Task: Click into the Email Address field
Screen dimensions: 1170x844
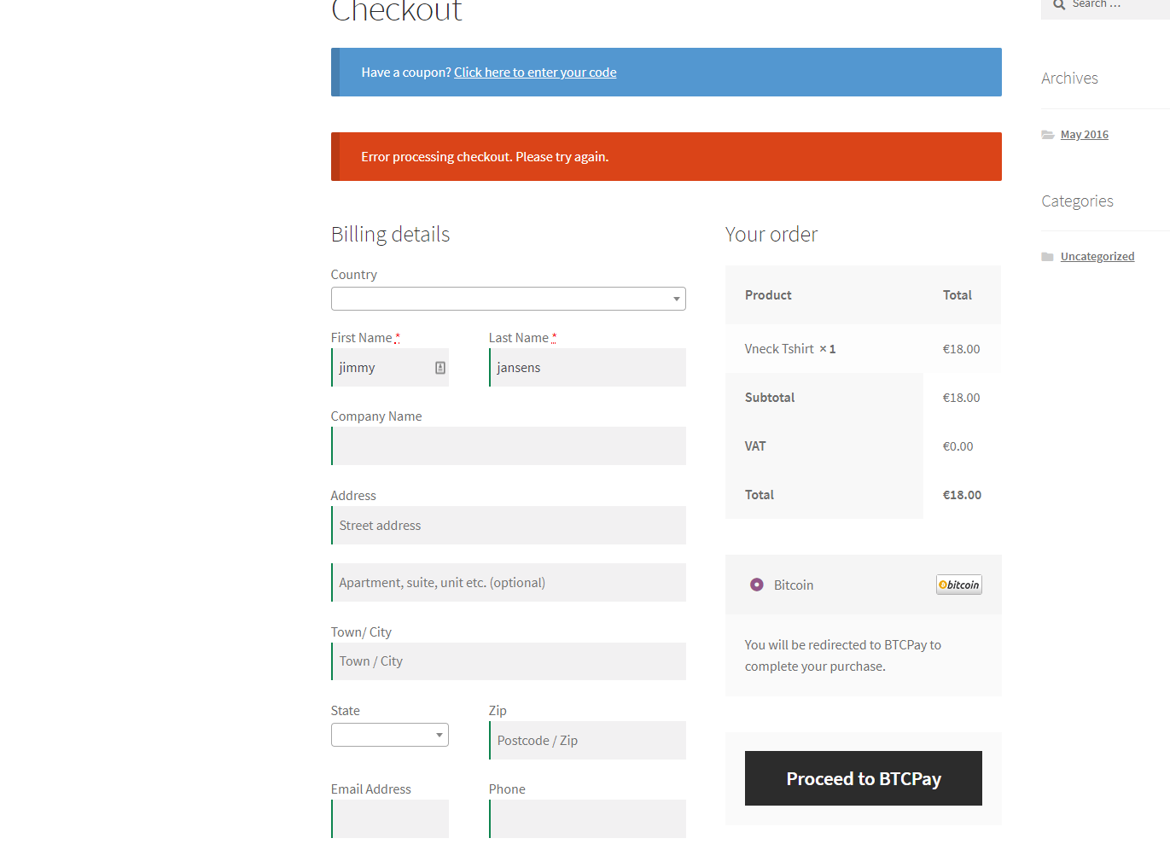Action: [x=390, y=818]
